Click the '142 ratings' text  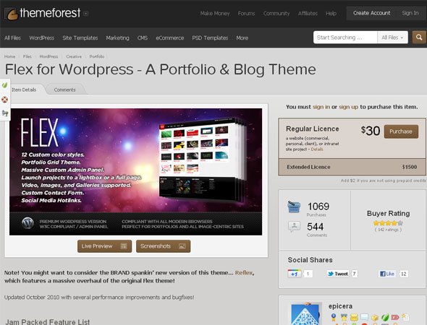388,230
